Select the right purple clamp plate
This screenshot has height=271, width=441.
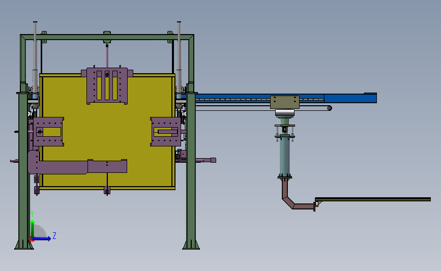[166, 132]
